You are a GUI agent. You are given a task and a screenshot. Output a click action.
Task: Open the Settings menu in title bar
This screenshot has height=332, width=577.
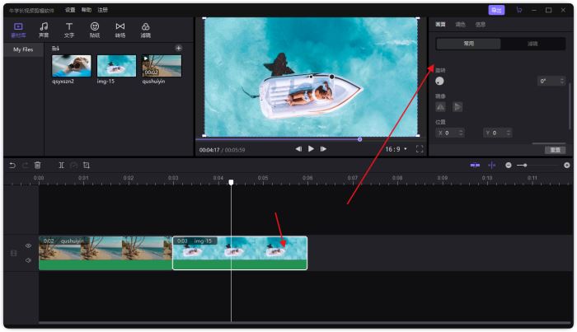pyautogui.click(x=70, y=10)
